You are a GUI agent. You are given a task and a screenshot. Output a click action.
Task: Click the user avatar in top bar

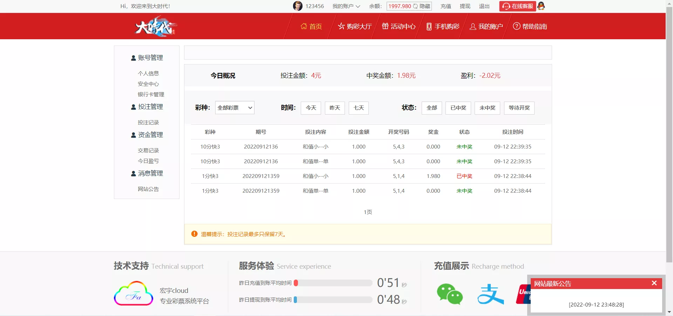coord(298,6)
